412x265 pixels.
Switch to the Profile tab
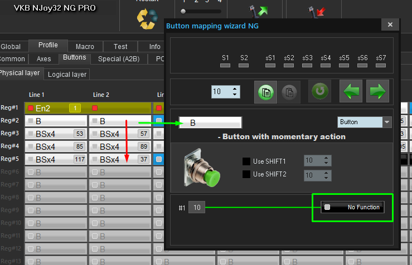[x=48, y=46]
